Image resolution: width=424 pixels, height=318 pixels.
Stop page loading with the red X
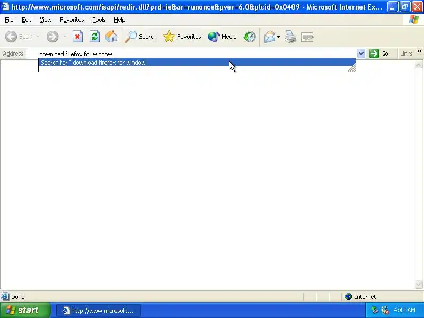77,37
